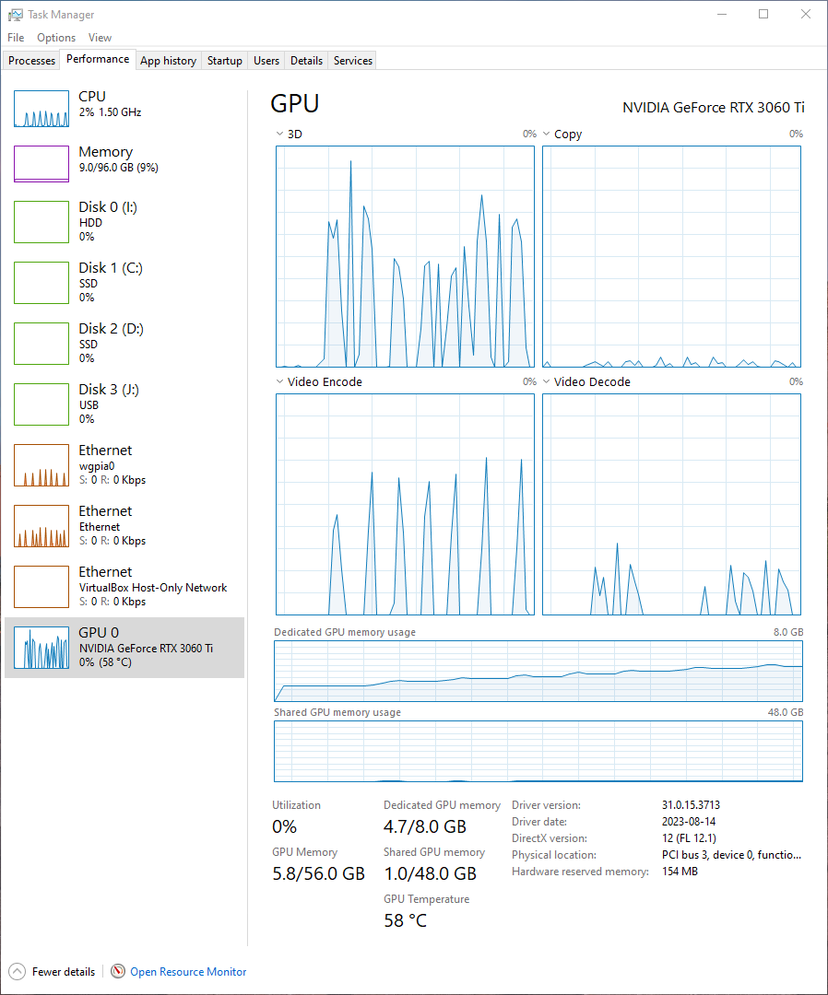Switch to the Processes tab

[x=32, y=61]
